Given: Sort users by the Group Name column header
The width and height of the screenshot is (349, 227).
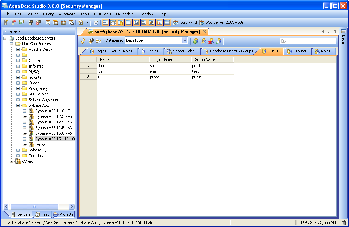Looking at the screenshot, I should [x=212, y=59].
